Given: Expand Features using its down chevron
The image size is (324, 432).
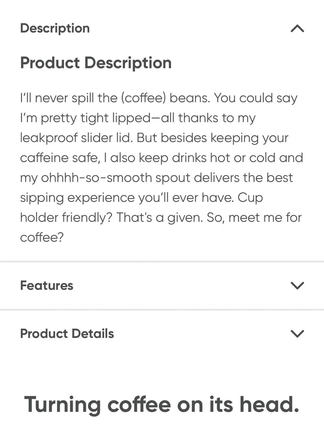Looking at the screenshot, I should [297, 286].
